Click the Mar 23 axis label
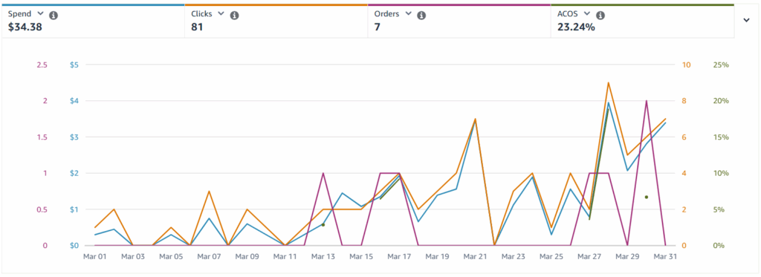Screen dimensions: 761x277 click(513, 256)
